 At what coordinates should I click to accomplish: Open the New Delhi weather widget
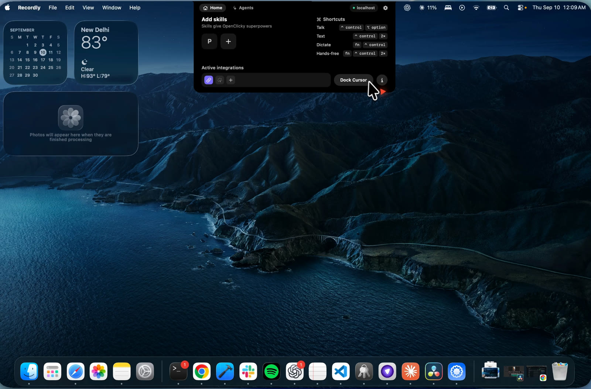tap(106, 53)
